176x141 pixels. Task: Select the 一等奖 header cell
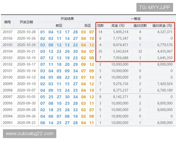(x=136, y=19)
